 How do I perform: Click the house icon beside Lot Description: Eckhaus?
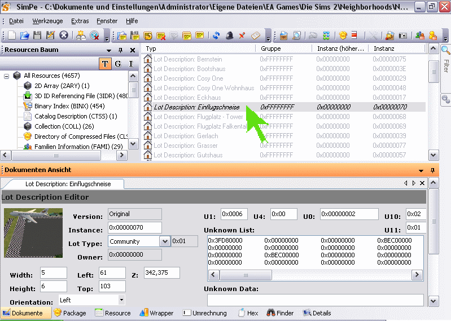tap(148, 98)
